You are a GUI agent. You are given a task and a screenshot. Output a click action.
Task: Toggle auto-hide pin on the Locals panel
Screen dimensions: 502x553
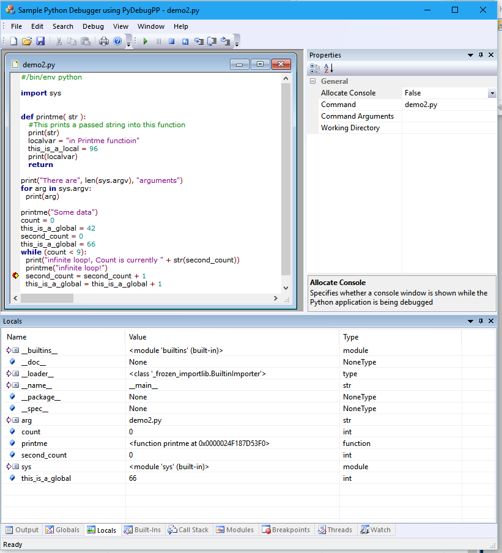(481, 321)
